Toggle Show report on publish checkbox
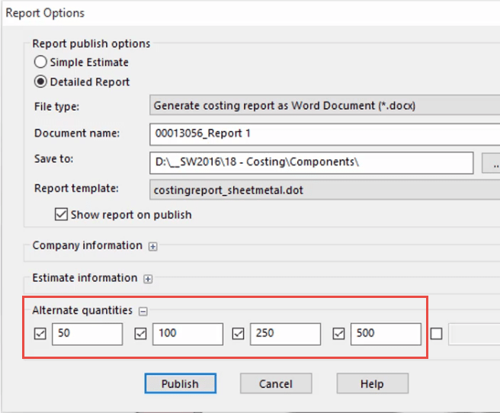Image resolution: width=500 pixels, height=413 pixels. coord(61,214)
